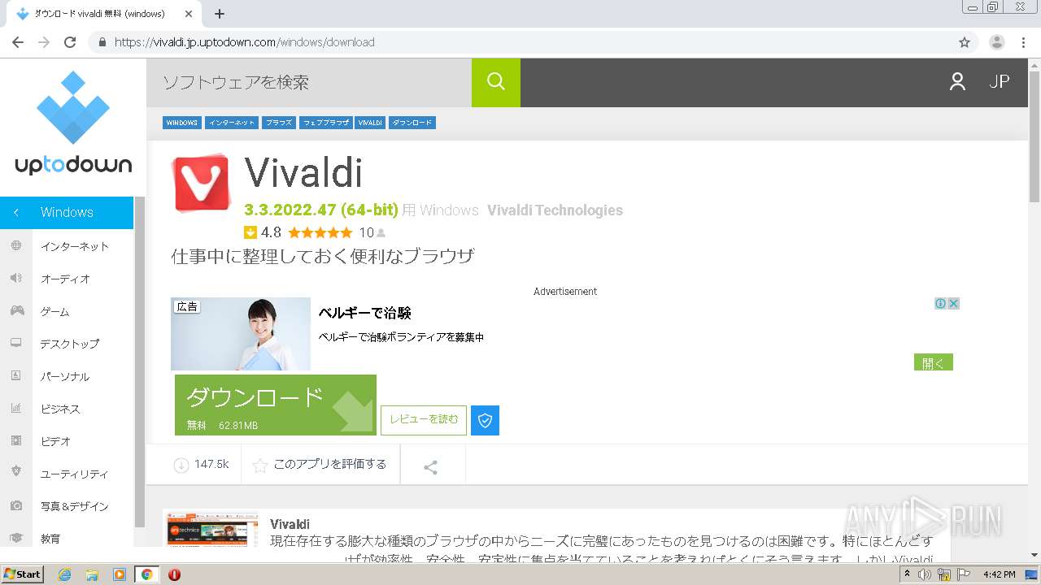Viewport: 1041px width, 585px height.
Task: Click the internet globe sidebar icon
Action: pyautogui.click(x=16, y=245)
